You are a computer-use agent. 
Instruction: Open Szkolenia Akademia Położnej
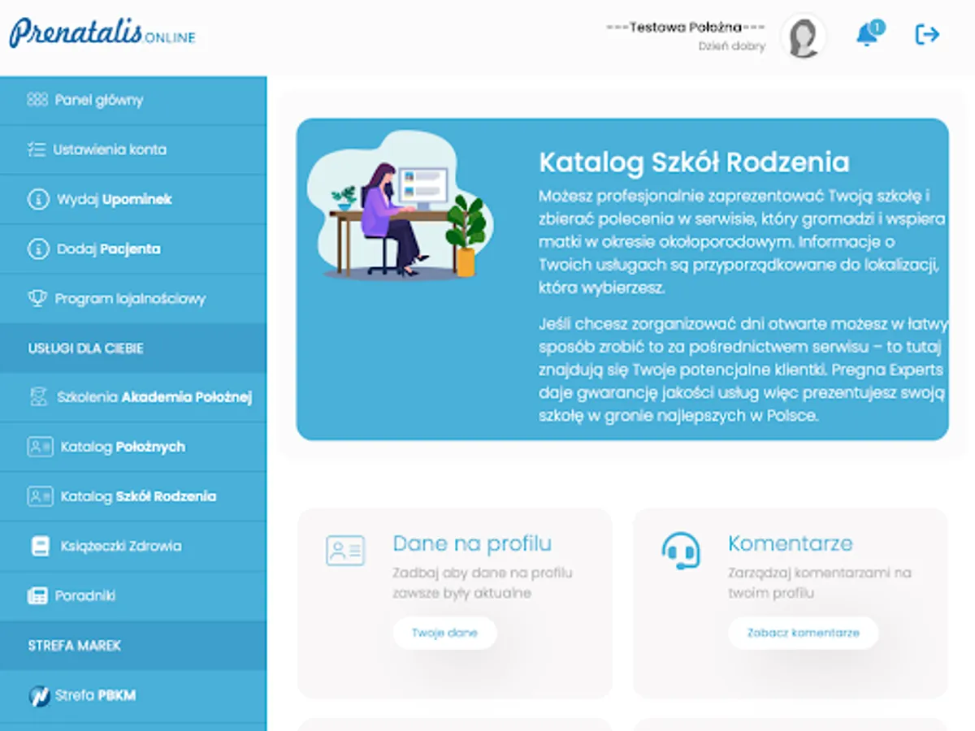[133, 398]
